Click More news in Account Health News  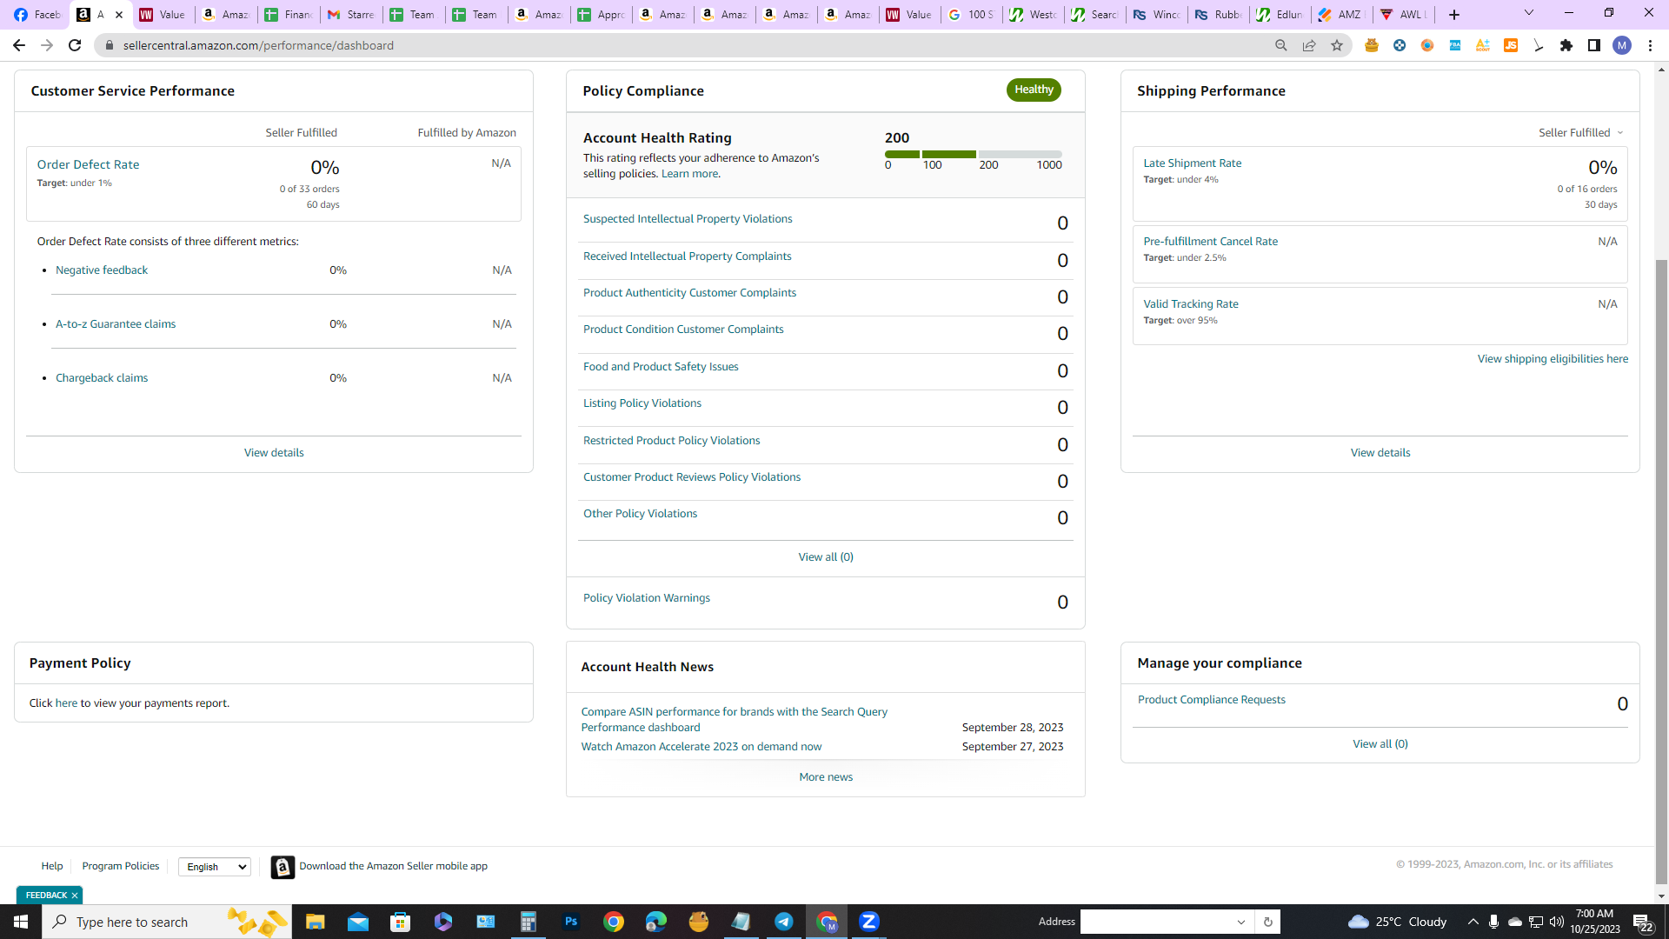[x=826, y=777]
